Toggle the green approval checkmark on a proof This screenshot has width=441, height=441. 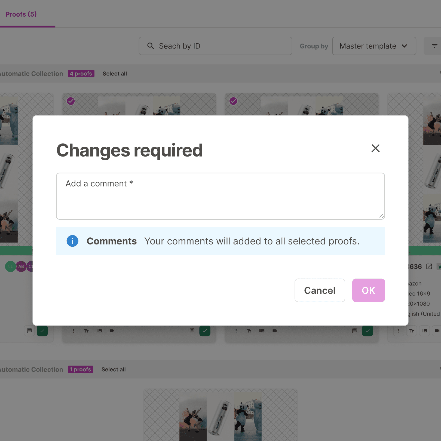[205, 331]
